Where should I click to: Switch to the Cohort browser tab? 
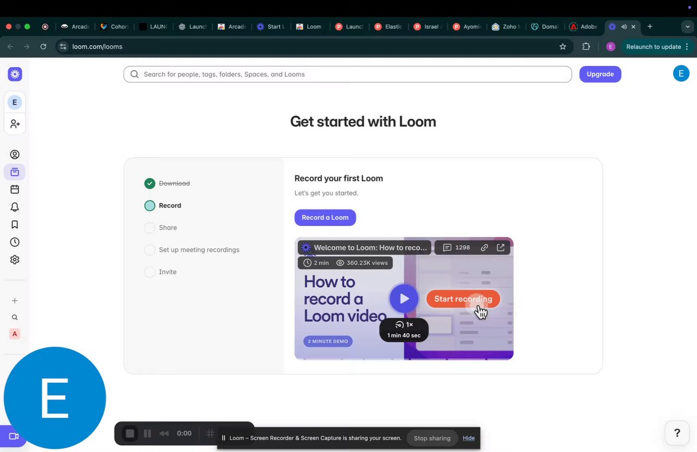(115, 27)
